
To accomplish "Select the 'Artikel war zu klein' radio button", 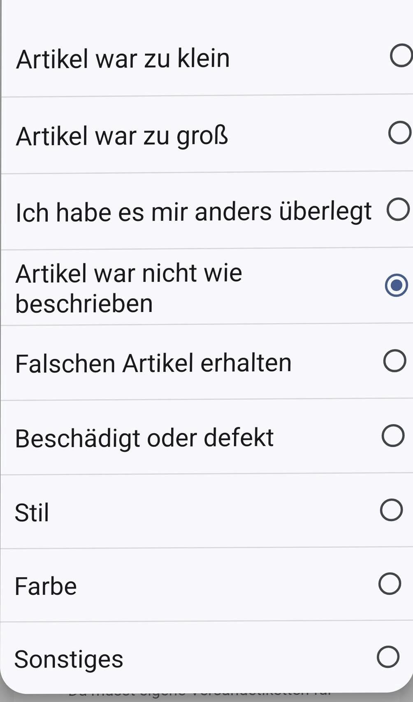I will 401,56.
